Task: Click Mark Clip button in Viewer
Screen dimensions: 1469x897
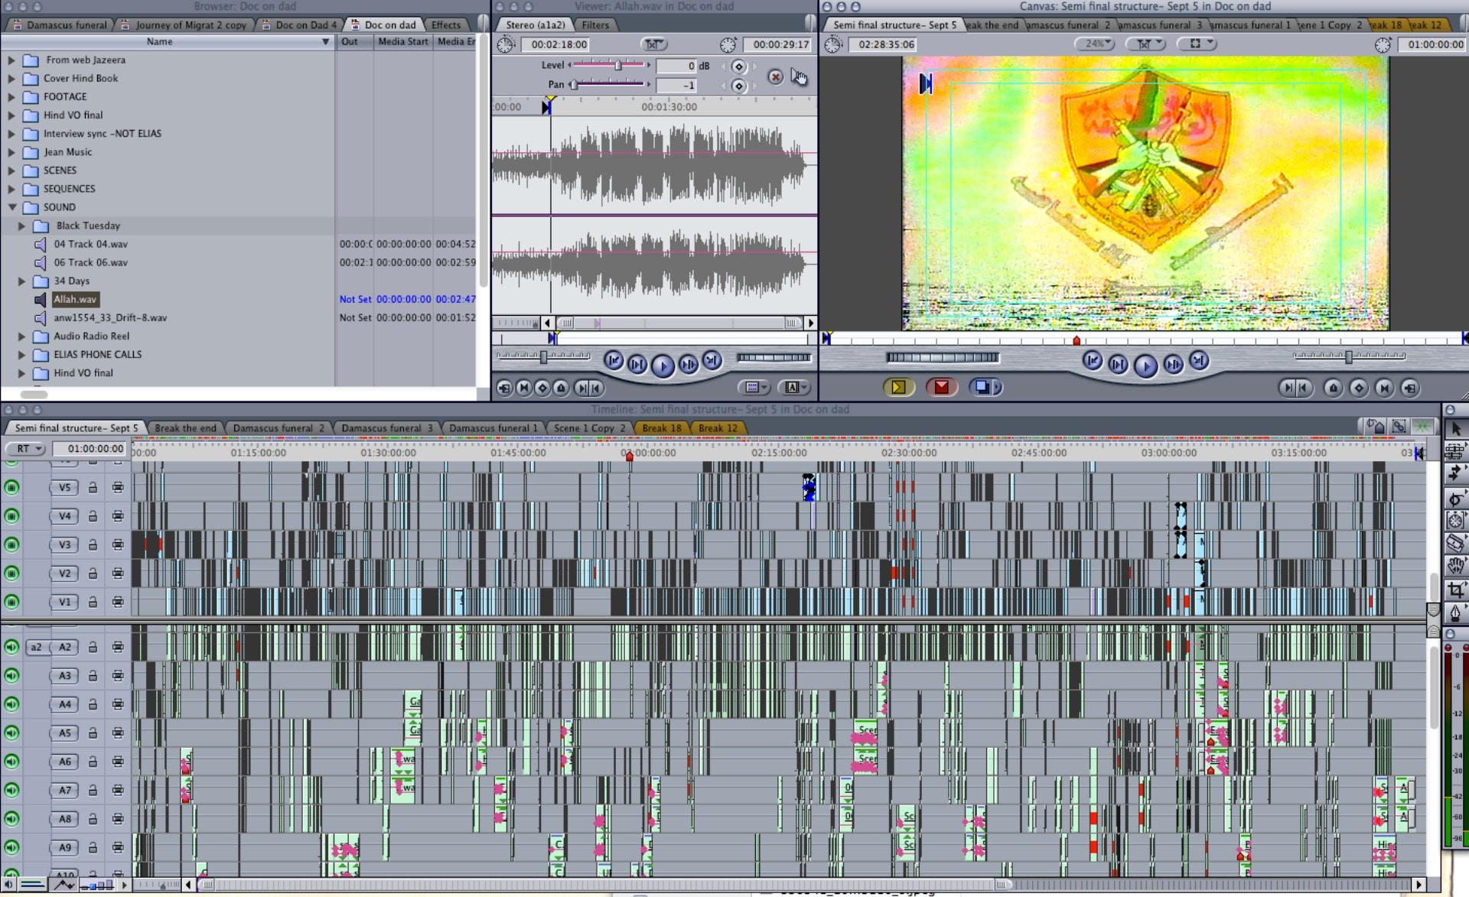Action: click(524, 388)
